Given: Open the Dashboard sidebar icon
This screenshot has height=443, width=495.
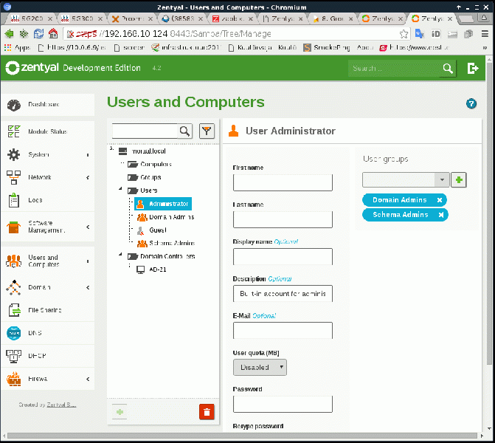Looking at the screenshot, I should pyautogui.click(x=13, y=105).
